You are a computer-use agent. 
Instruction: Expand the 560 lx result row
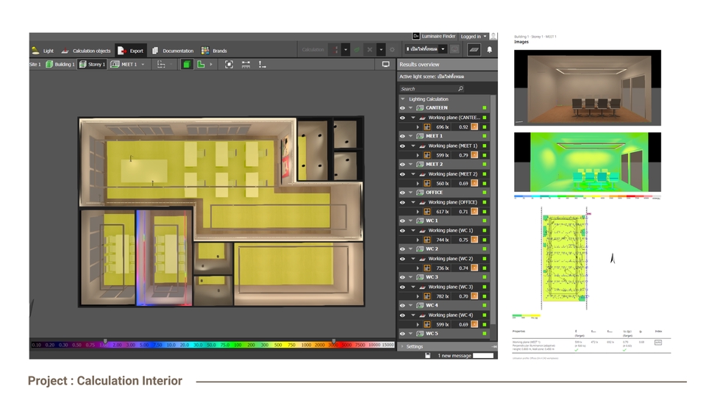[x=418, y=184]
